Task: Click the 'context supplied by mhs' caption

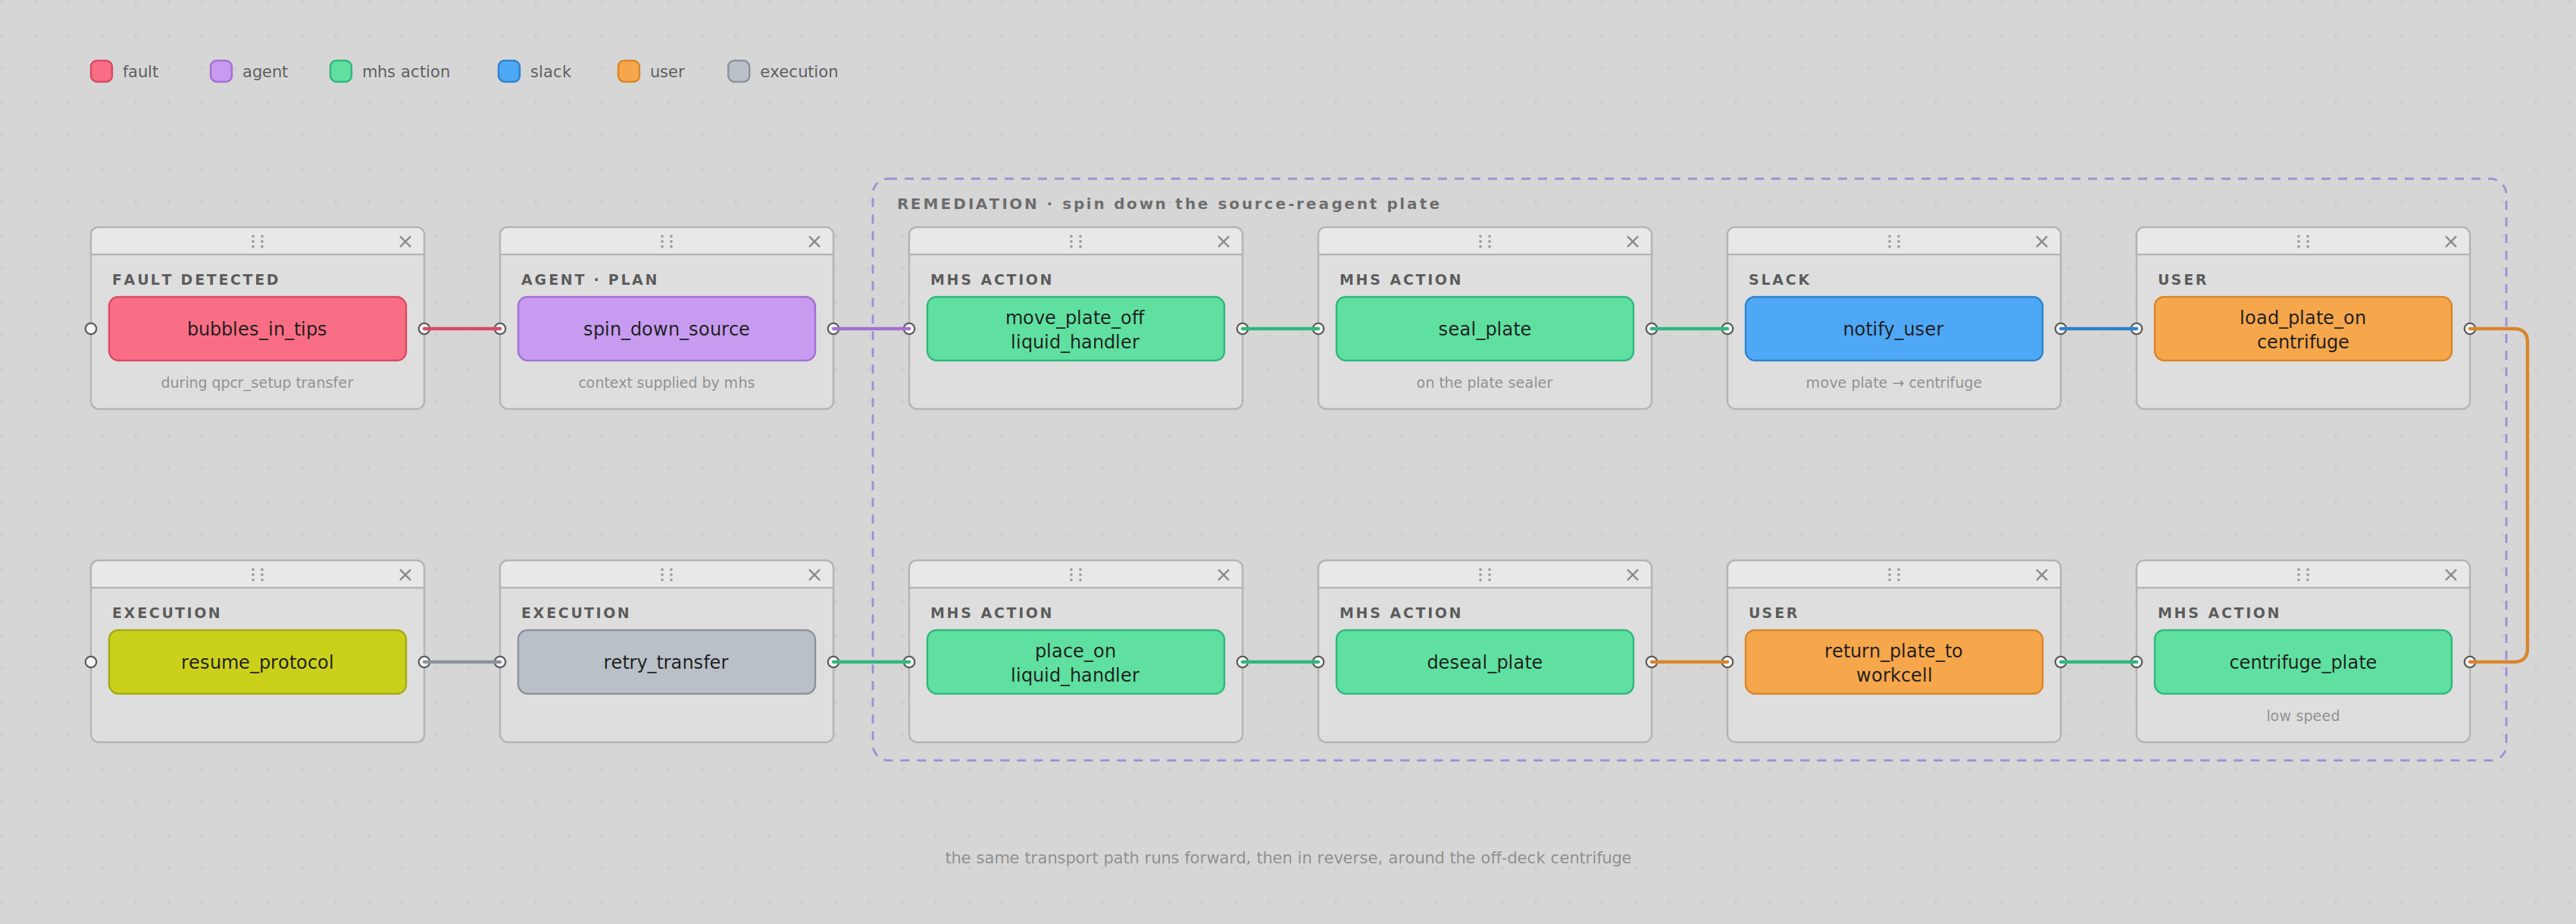Action: (666, 383)
